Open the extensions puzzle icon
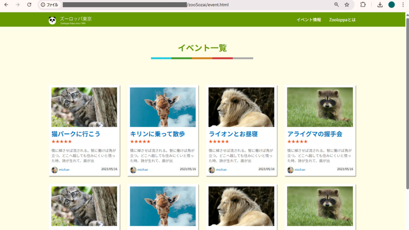The width and height of the screenshot is (409, 230). (363, 5)
